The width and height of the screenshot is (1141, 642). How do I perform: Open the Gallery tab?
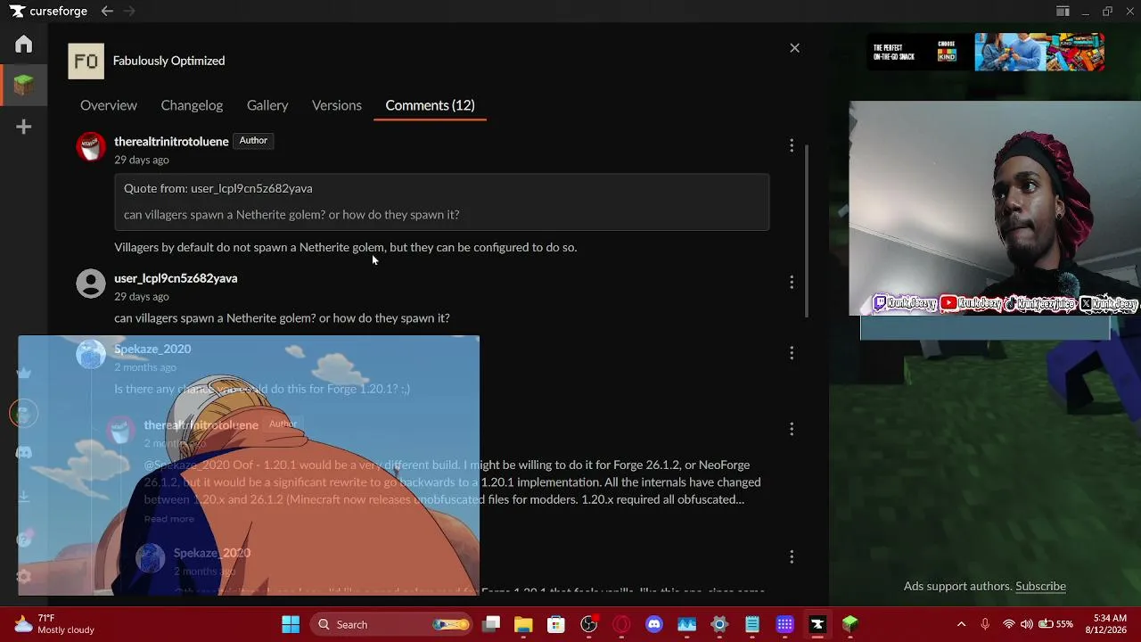point(267,105)
